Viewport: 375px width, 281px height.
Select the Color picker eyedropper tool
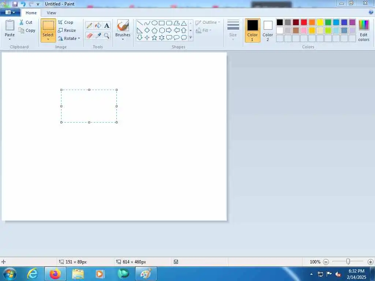[x=98, y=36]
